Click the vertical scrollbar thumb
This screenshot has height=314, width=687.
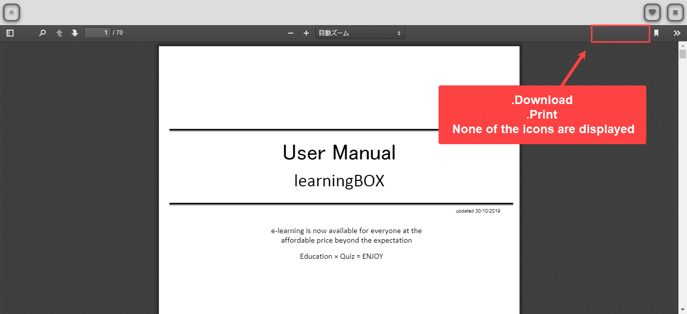click(682, 54)
